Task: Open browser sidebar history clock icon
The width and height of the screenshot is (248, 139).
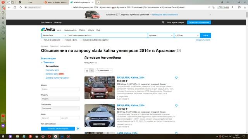Action: (3, 12)
